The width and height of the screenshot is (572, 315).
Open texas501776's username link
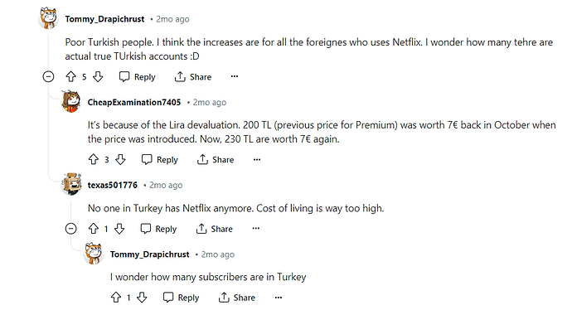click(x=113, y=185)
